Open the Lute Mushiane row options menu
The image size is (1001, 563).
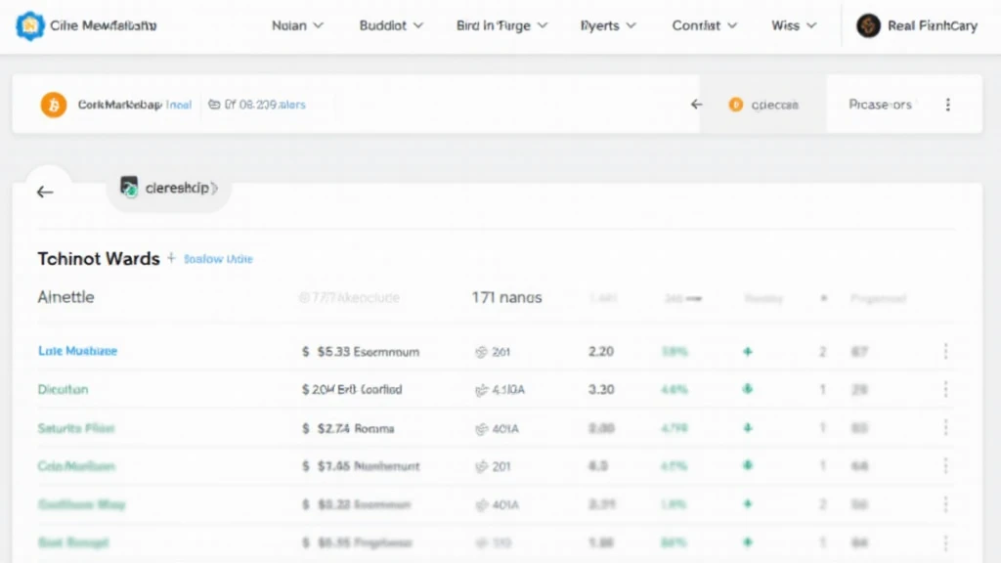[945, 351]
